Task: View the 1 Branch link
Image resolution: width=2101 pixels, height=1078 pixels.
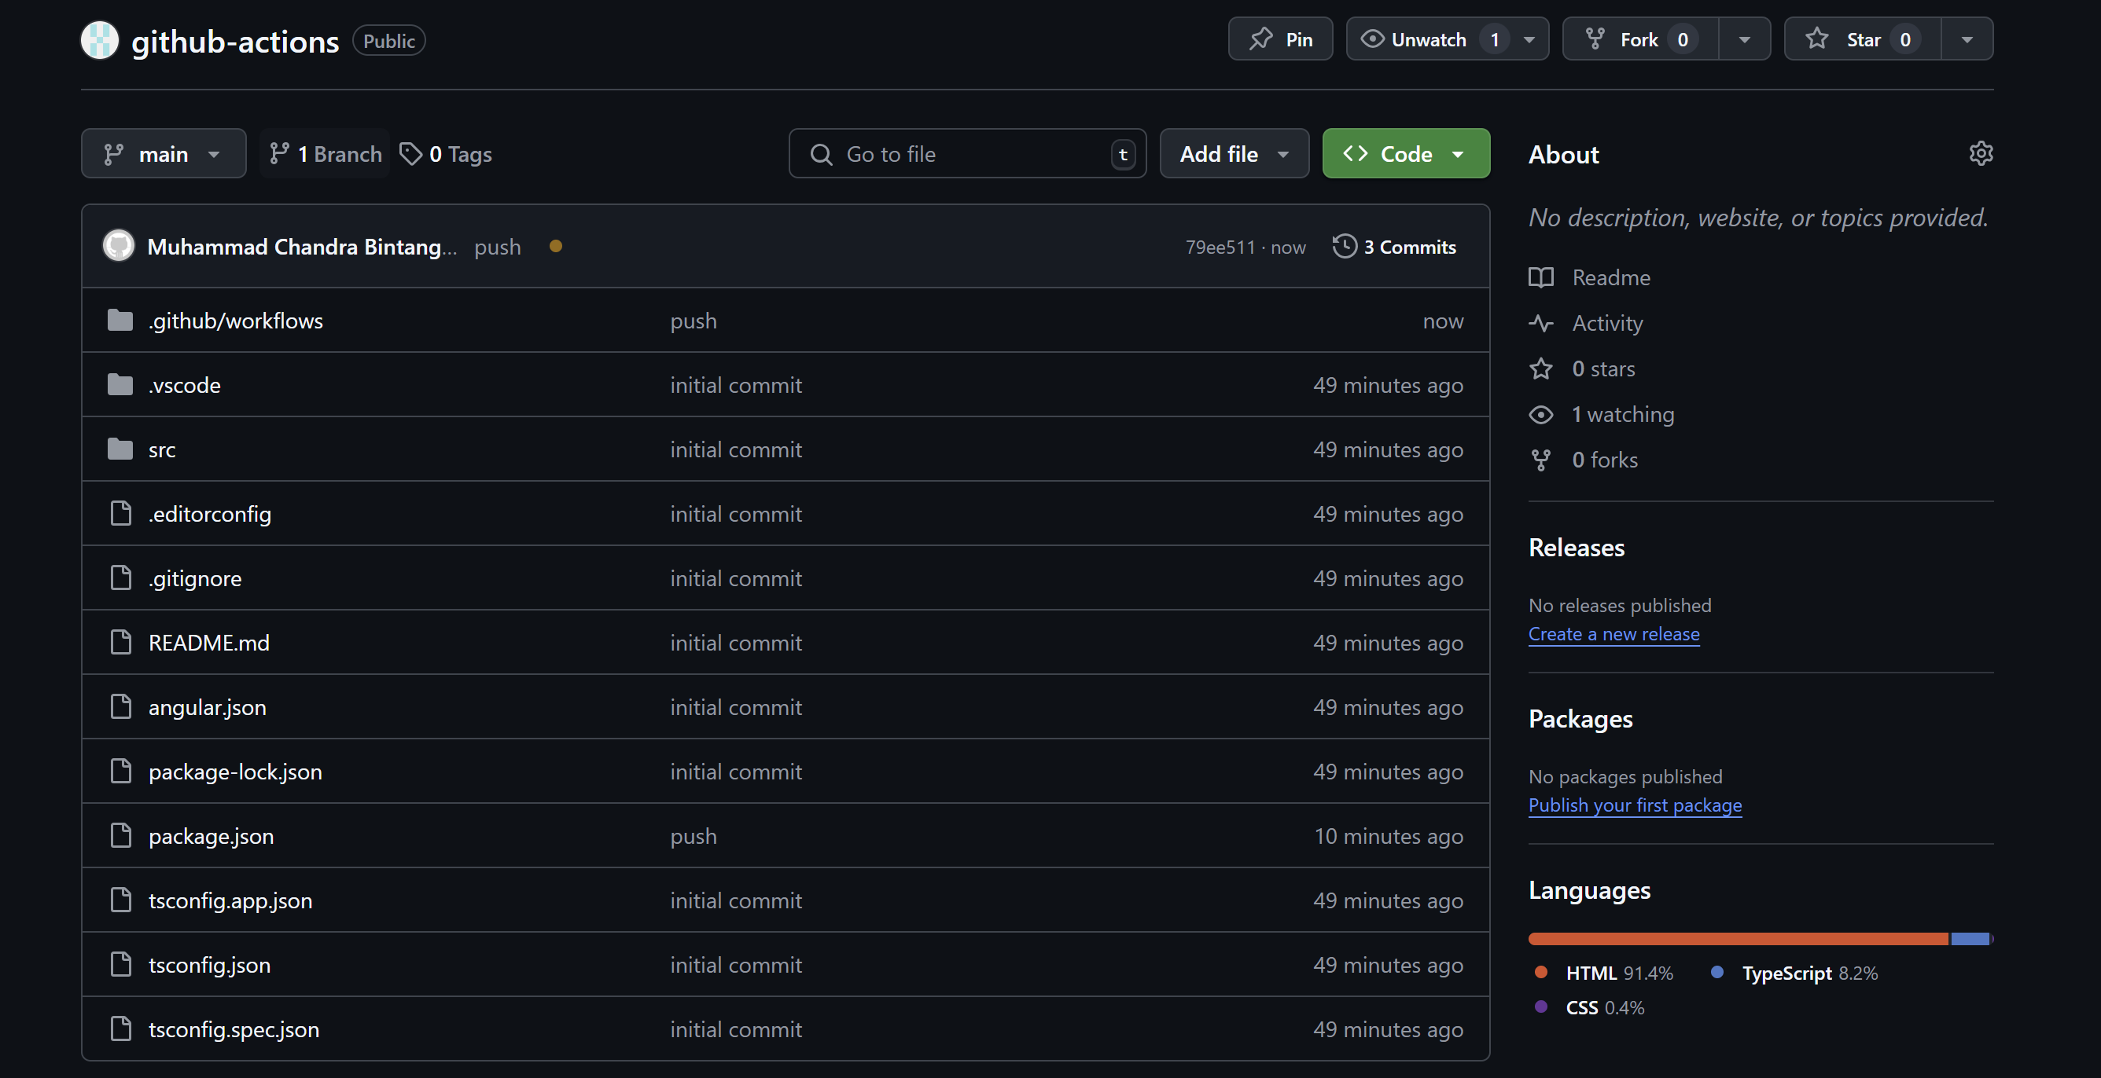Action: coord(325,153)
